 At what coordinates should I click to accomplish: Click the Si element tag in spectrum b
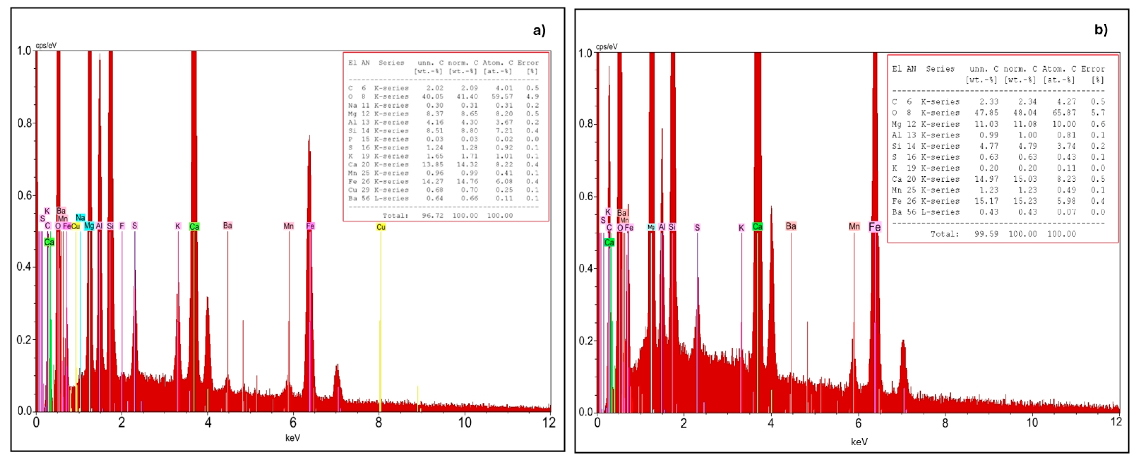click(x=672, y=227)
